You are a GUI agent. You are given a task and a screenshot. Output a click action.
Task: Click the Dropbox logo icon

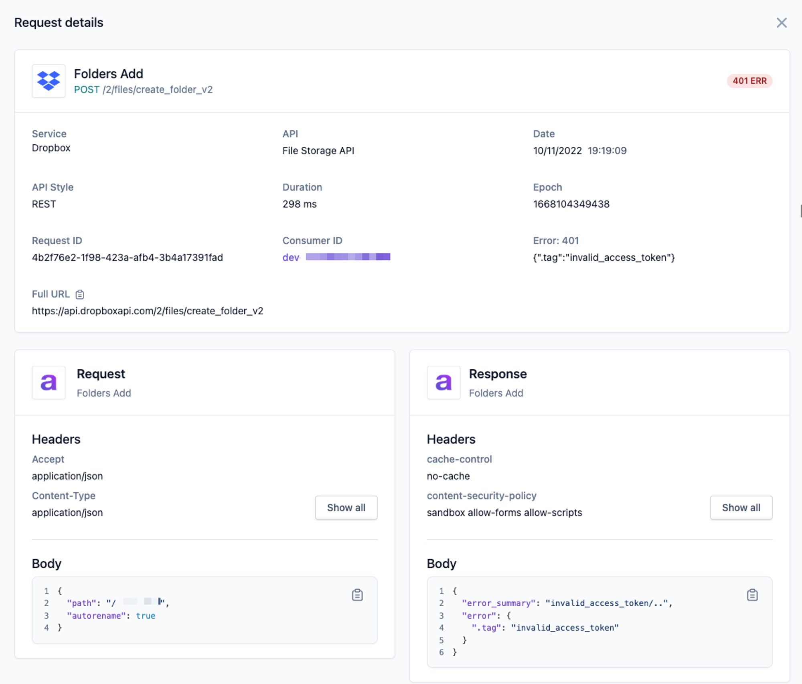pos(49,81)
